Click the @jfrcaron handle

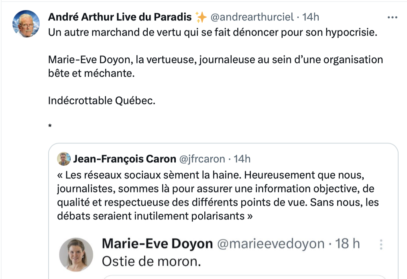click(x=202, y=159)
